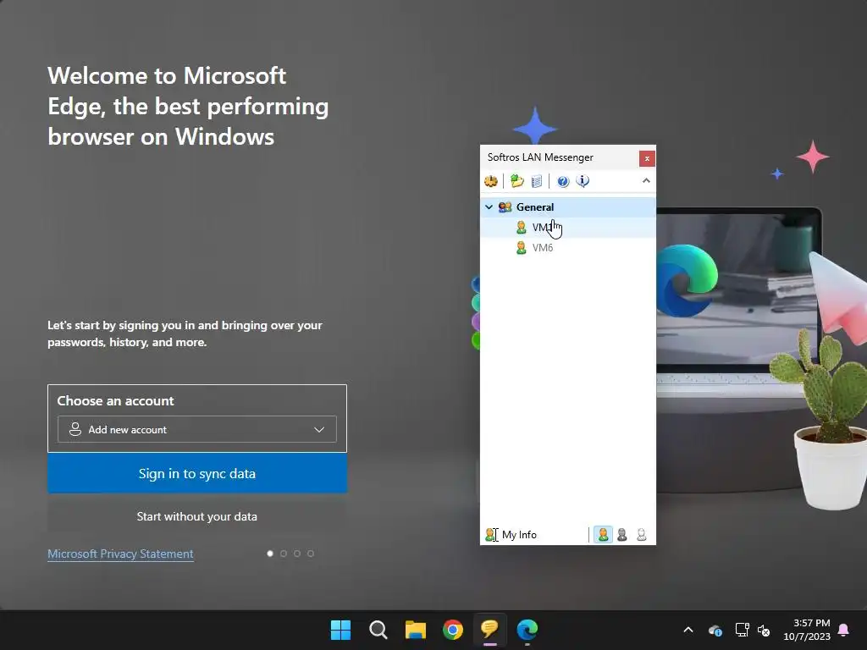The height and width of the screenshot is (650, 867).
Task: Open File Explorer from the taskbar
Action: [x=415, y=630]
